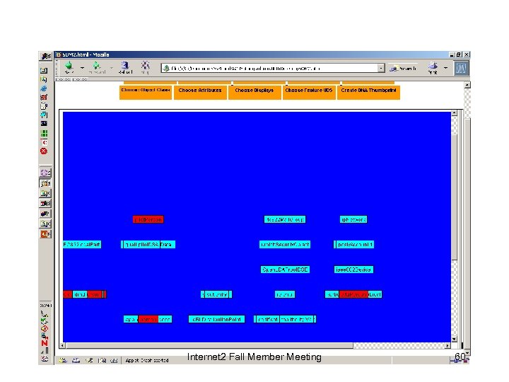This screenshot has height=382, width=509.
Task: Click the green grid quick launch icon
Action: [44, 134]
